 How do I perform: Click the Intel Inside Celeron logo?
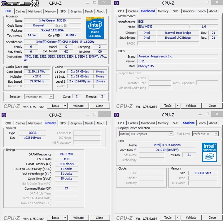point(95,28)
